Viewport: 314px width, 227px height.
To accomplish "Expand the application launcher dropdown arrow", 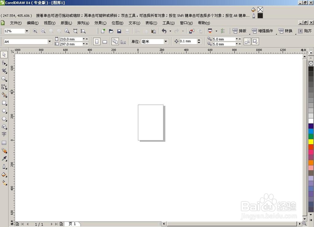I will click(x=216, y=31).
